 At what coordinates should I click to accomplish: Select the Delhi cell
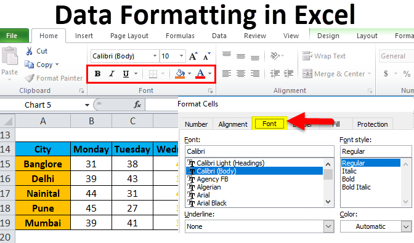pyautogui.click(x=43, y=178)
